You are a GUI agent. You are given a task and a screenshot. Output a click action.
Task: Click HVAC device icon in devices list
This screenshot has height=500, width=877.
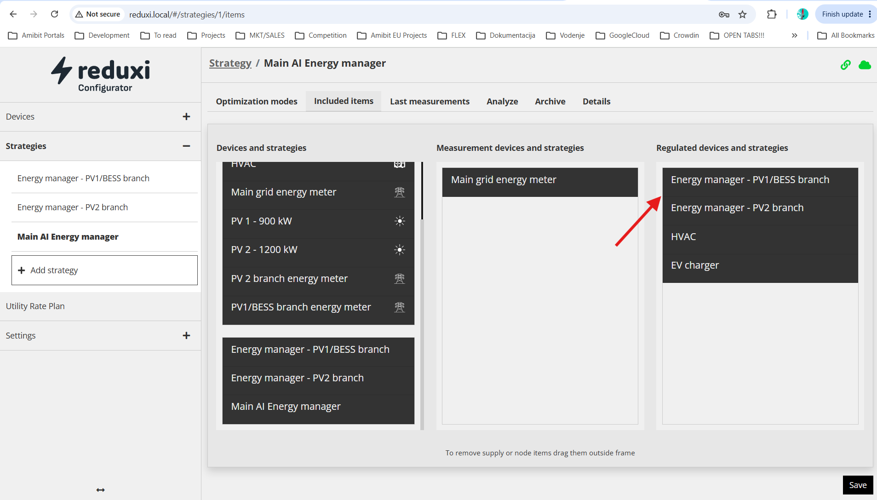tap(400, 164)
